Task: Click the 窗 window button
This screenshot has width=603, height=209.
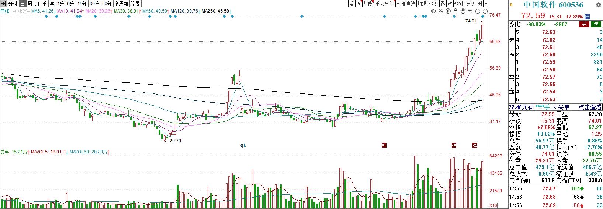Action: tap(450, 4)
